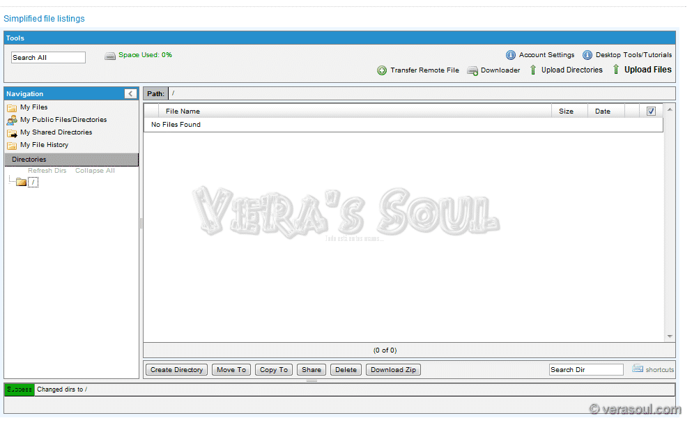The width and height of the screenshot is (692, 425).
Task: Collapse All directories in the tree
Action: point(95,171)
